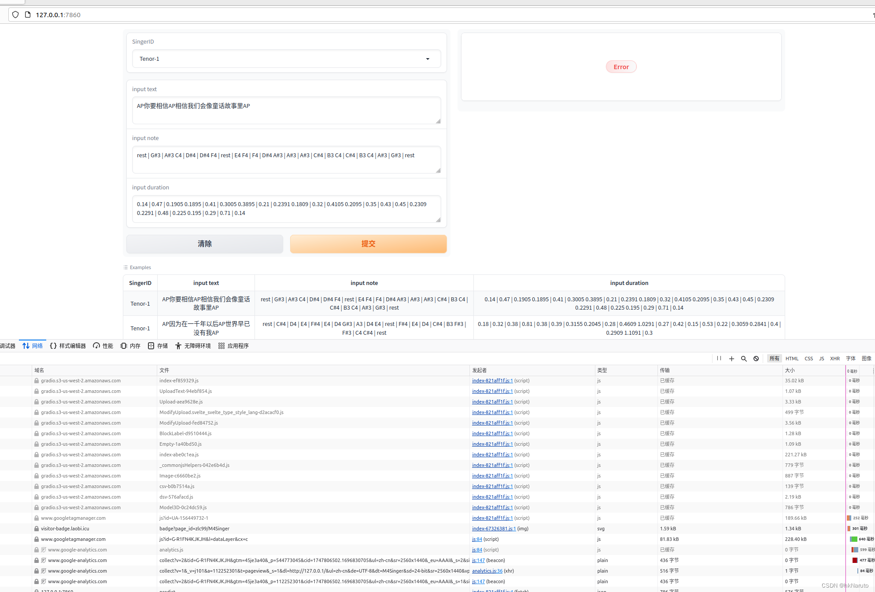Click the 清除 clear button
Viewport: 875px width, 592px height.
coord(205,244)
